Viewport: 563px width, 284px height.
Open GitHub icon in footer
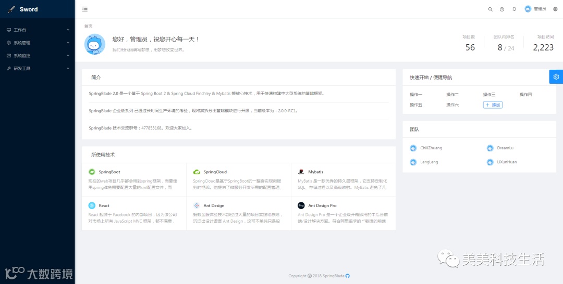tap(348, 276)
